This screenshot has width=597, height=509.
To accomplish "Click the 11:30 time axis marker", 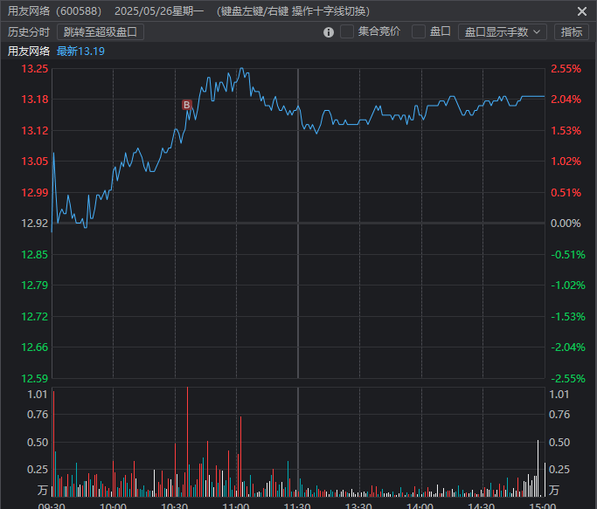I will point(297,505).
